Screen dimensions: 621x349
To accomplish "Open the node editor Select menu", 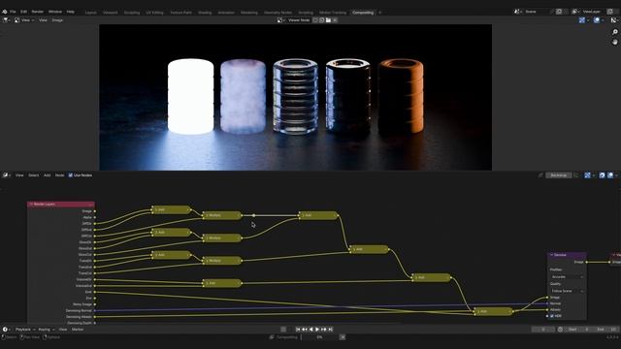I will (34, 174).
